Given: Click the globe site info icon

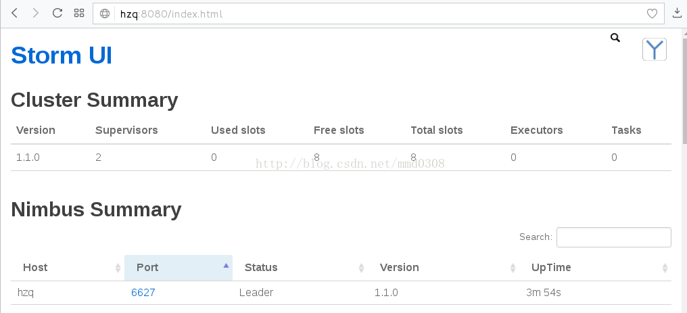Looking at the screenshot, I should click(105, 14).
